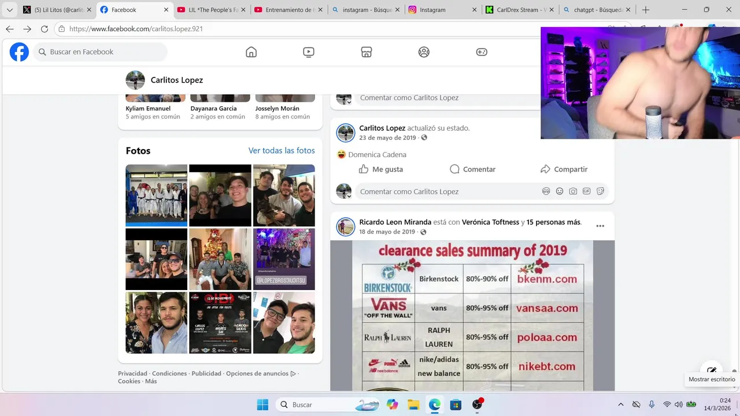Open the clearance sales post image

point(472,316)
